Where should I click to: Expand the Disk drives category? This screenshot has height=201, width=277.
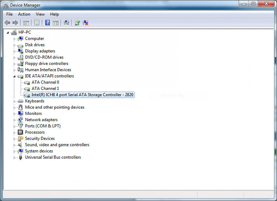tap(14, 45)
